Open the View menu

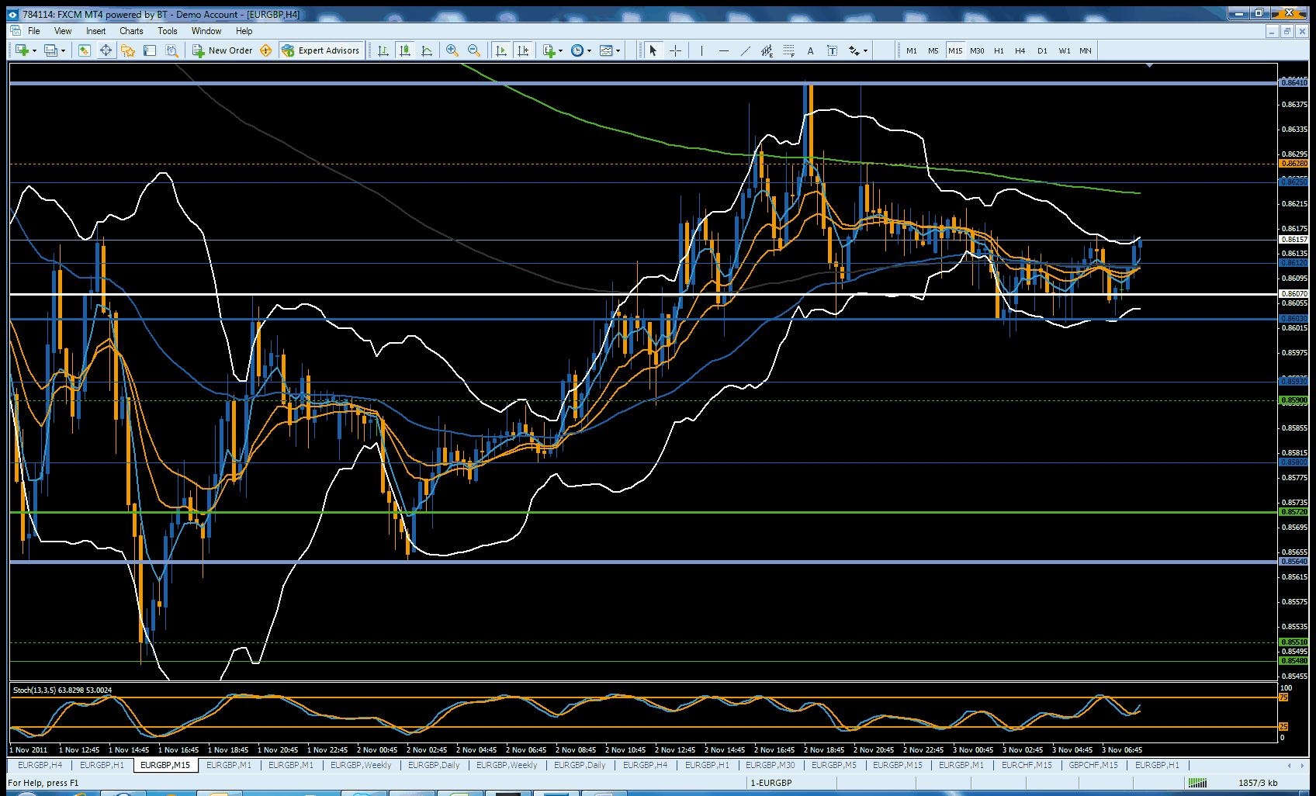pyautogui.click(x=63, y=31)
